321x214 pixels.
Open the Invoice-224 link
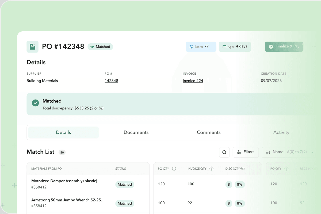tap(193, 81)
